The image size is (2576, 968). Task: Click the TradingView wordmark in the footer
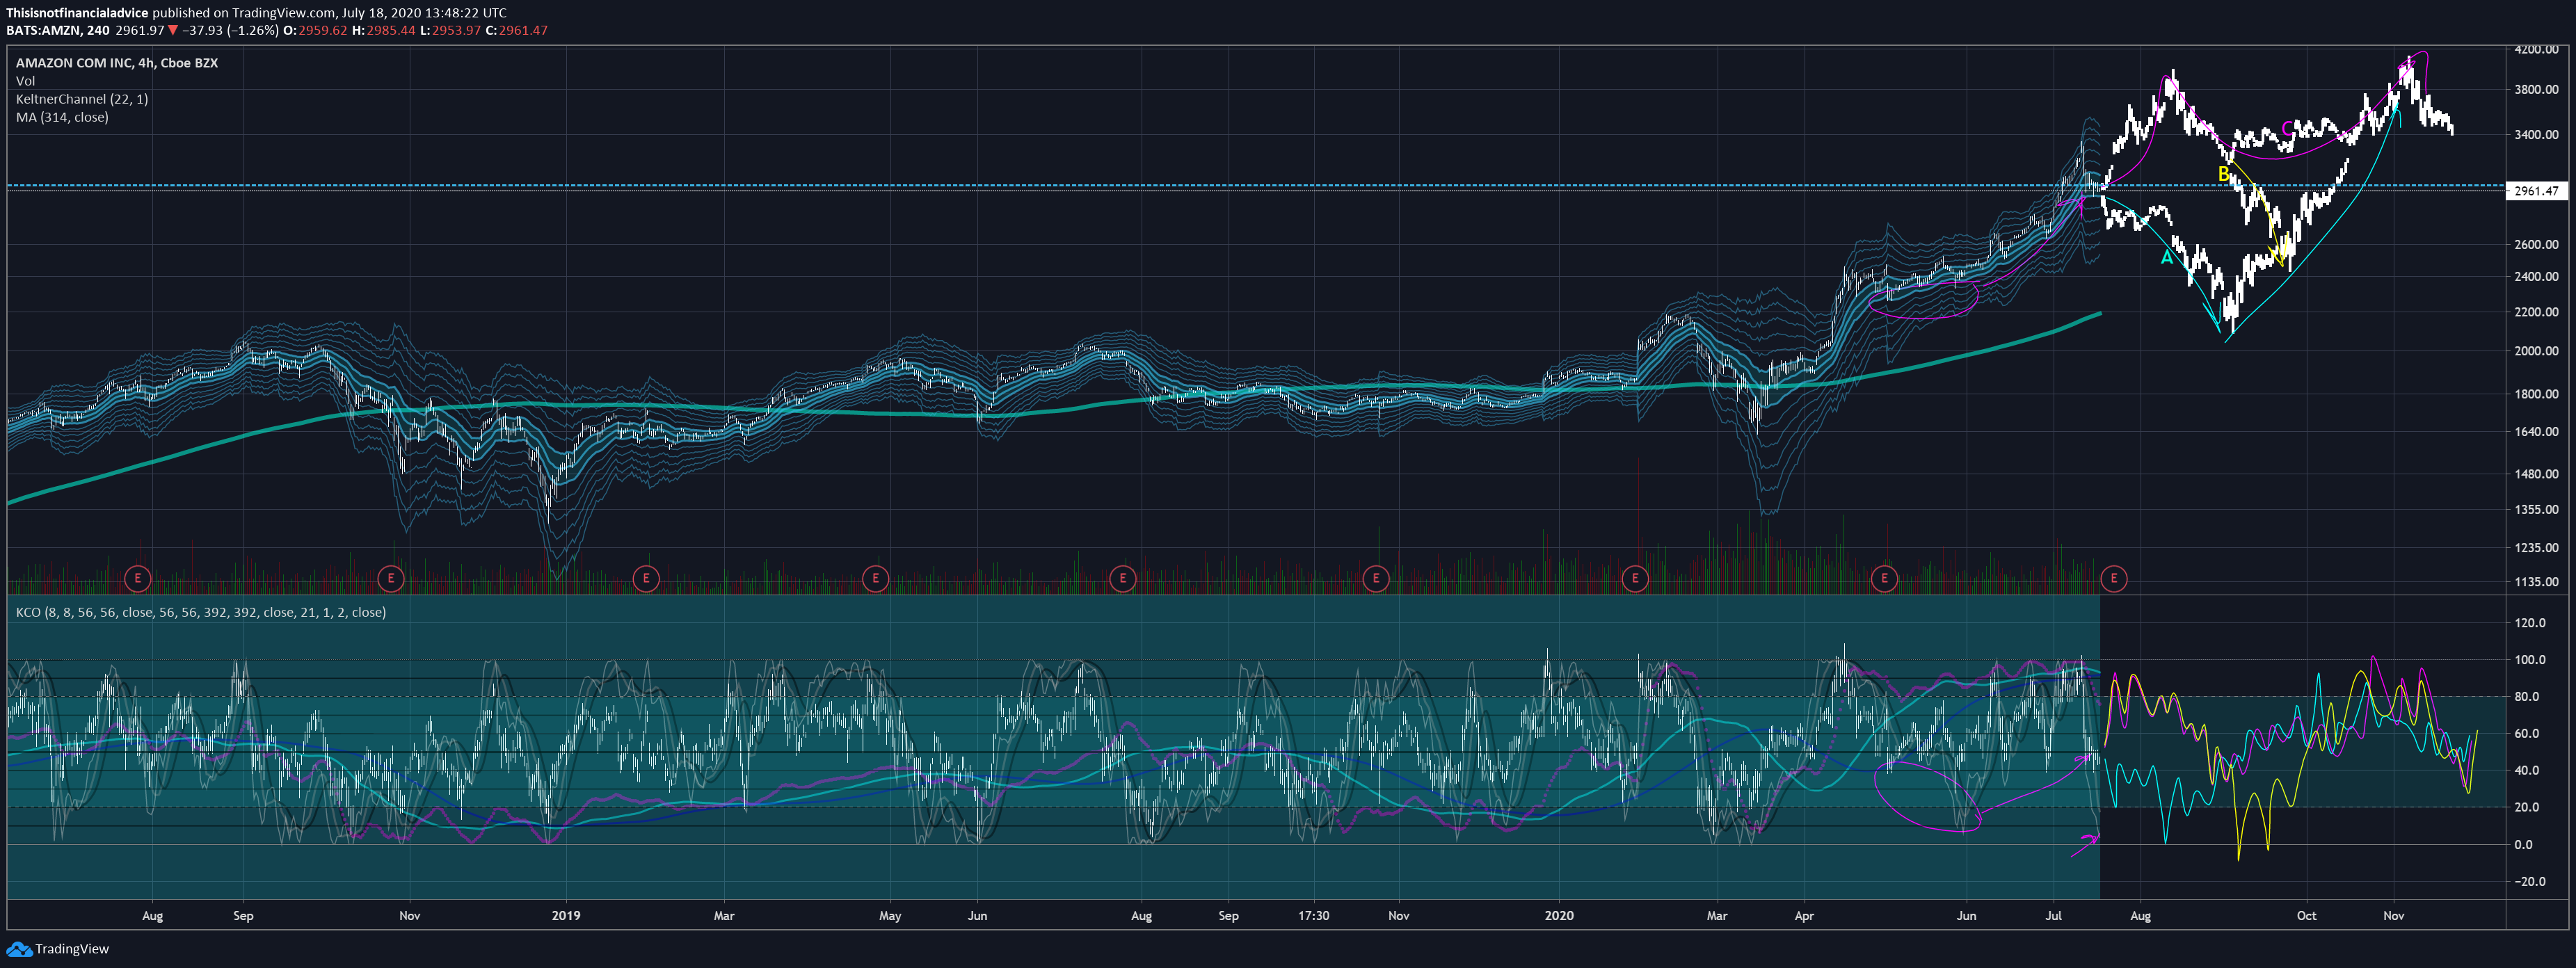pos(72,949)
